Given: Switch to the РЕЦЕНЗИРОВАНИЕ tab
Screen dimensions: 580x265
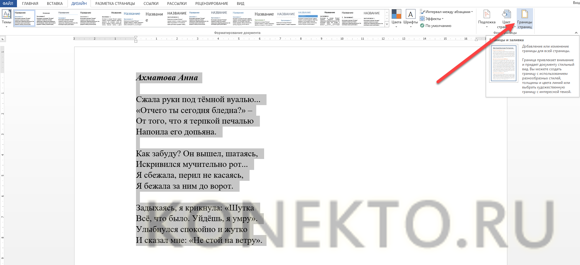Looking at the screenshot, I should tap(211, 4).
